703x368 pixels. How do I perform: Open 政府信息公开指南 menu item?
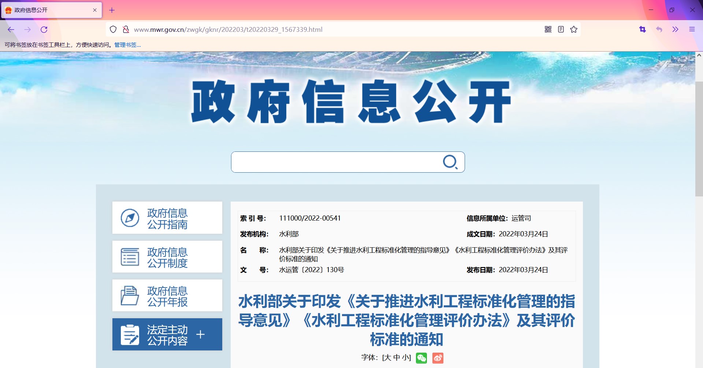click(167, 218)
